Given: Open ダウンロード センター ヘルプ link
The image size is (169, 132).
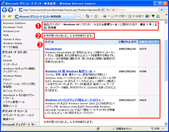Looking at the screenshot, I should coord(19,115).
